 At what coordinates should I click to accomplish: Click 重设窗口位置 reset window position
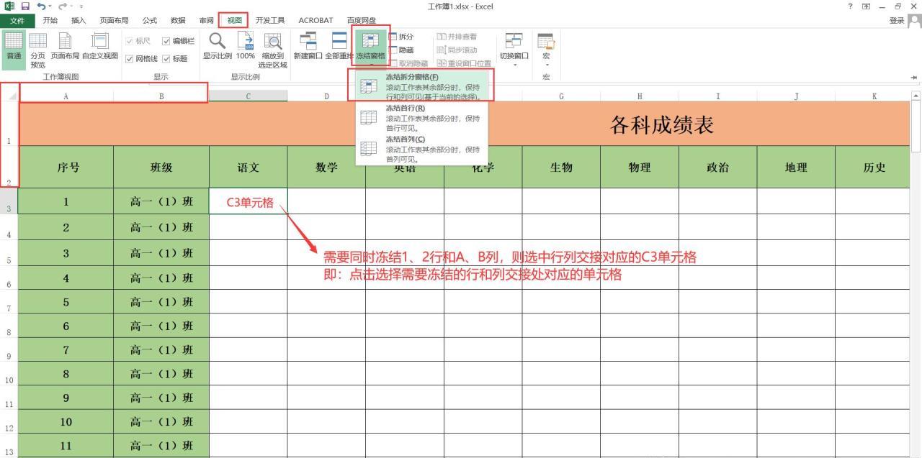464,63
